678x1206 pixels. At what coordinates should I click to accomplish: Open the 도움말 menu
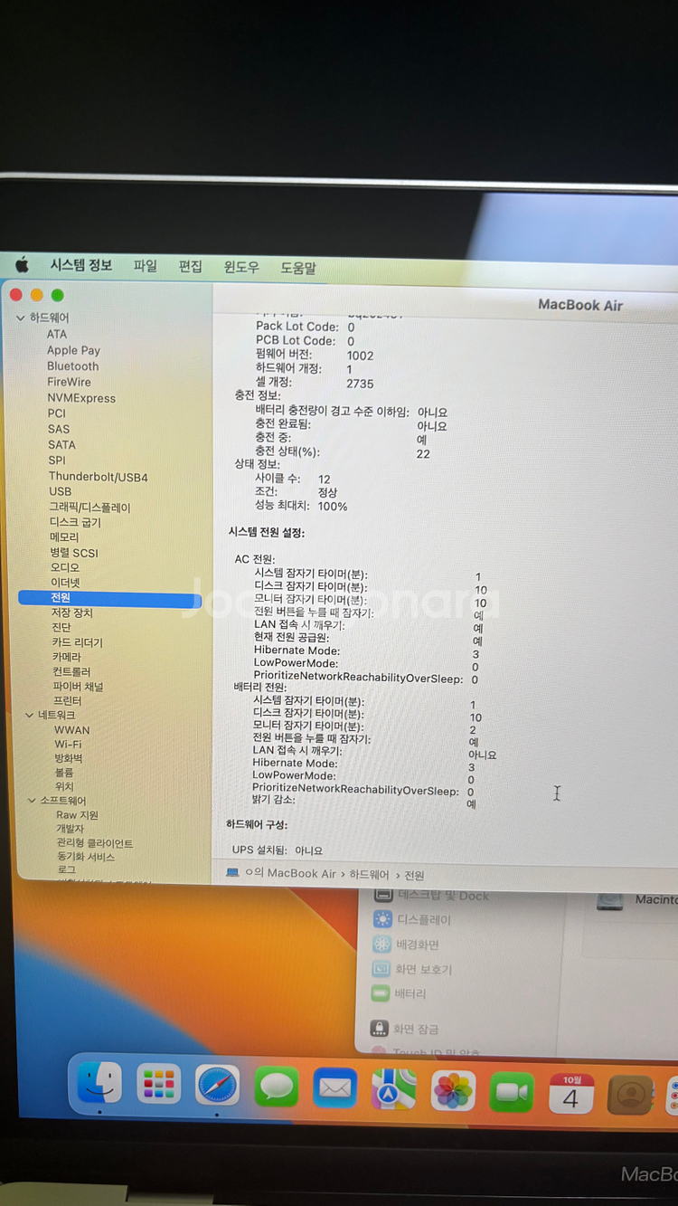tap(298, 268)
